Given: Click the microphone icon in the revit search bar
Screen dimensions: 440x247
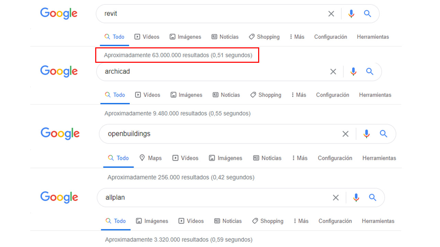Looking at the screenshot, I should click(x=351, y=14).
